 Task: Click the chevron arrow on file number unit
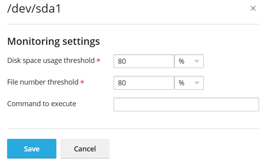(x=196, y=83)
